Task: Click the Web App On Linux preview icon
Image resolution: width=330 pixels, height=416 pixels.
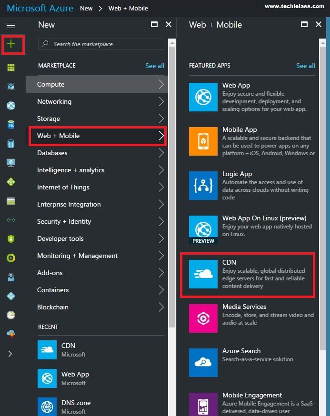Action: tap(203, 230)
